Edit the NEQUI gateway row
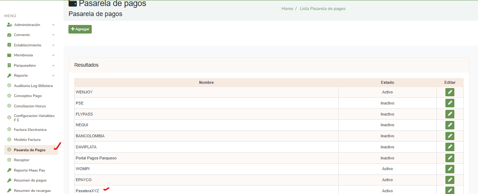Screen dimensions: 478x194 pyautogui.click(x=450, y=125)
